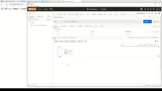The width and height of the screenshot is (162, 91).
Task: Select the request Body tab
Action: [x=79, y=26]
